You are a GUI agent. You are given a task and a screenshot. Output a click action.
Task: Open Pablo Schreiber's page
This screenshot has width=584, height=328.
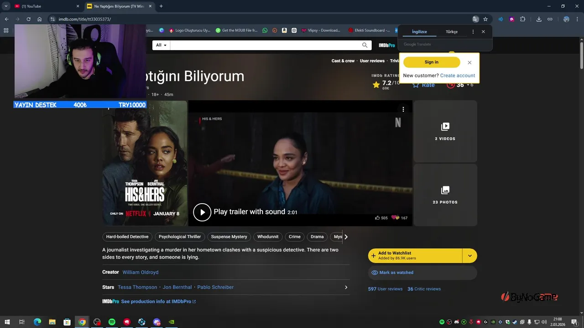click(215, 287)
